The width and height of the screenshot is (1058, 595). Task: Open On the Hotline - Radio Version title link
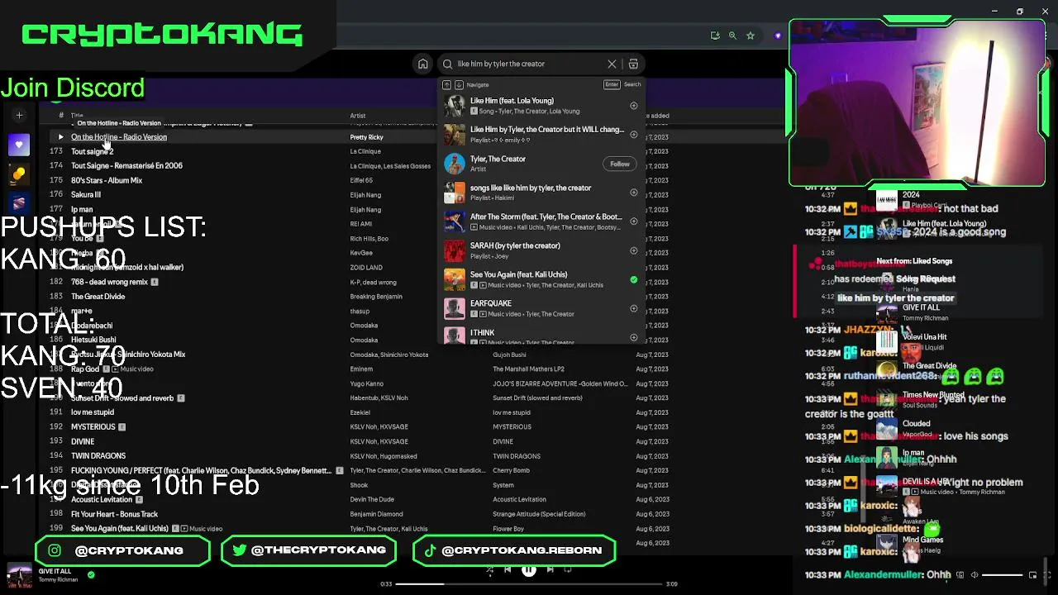[119, 137]
